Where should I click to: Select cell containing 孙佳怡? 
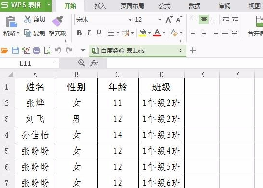click(x=35, y=135)
